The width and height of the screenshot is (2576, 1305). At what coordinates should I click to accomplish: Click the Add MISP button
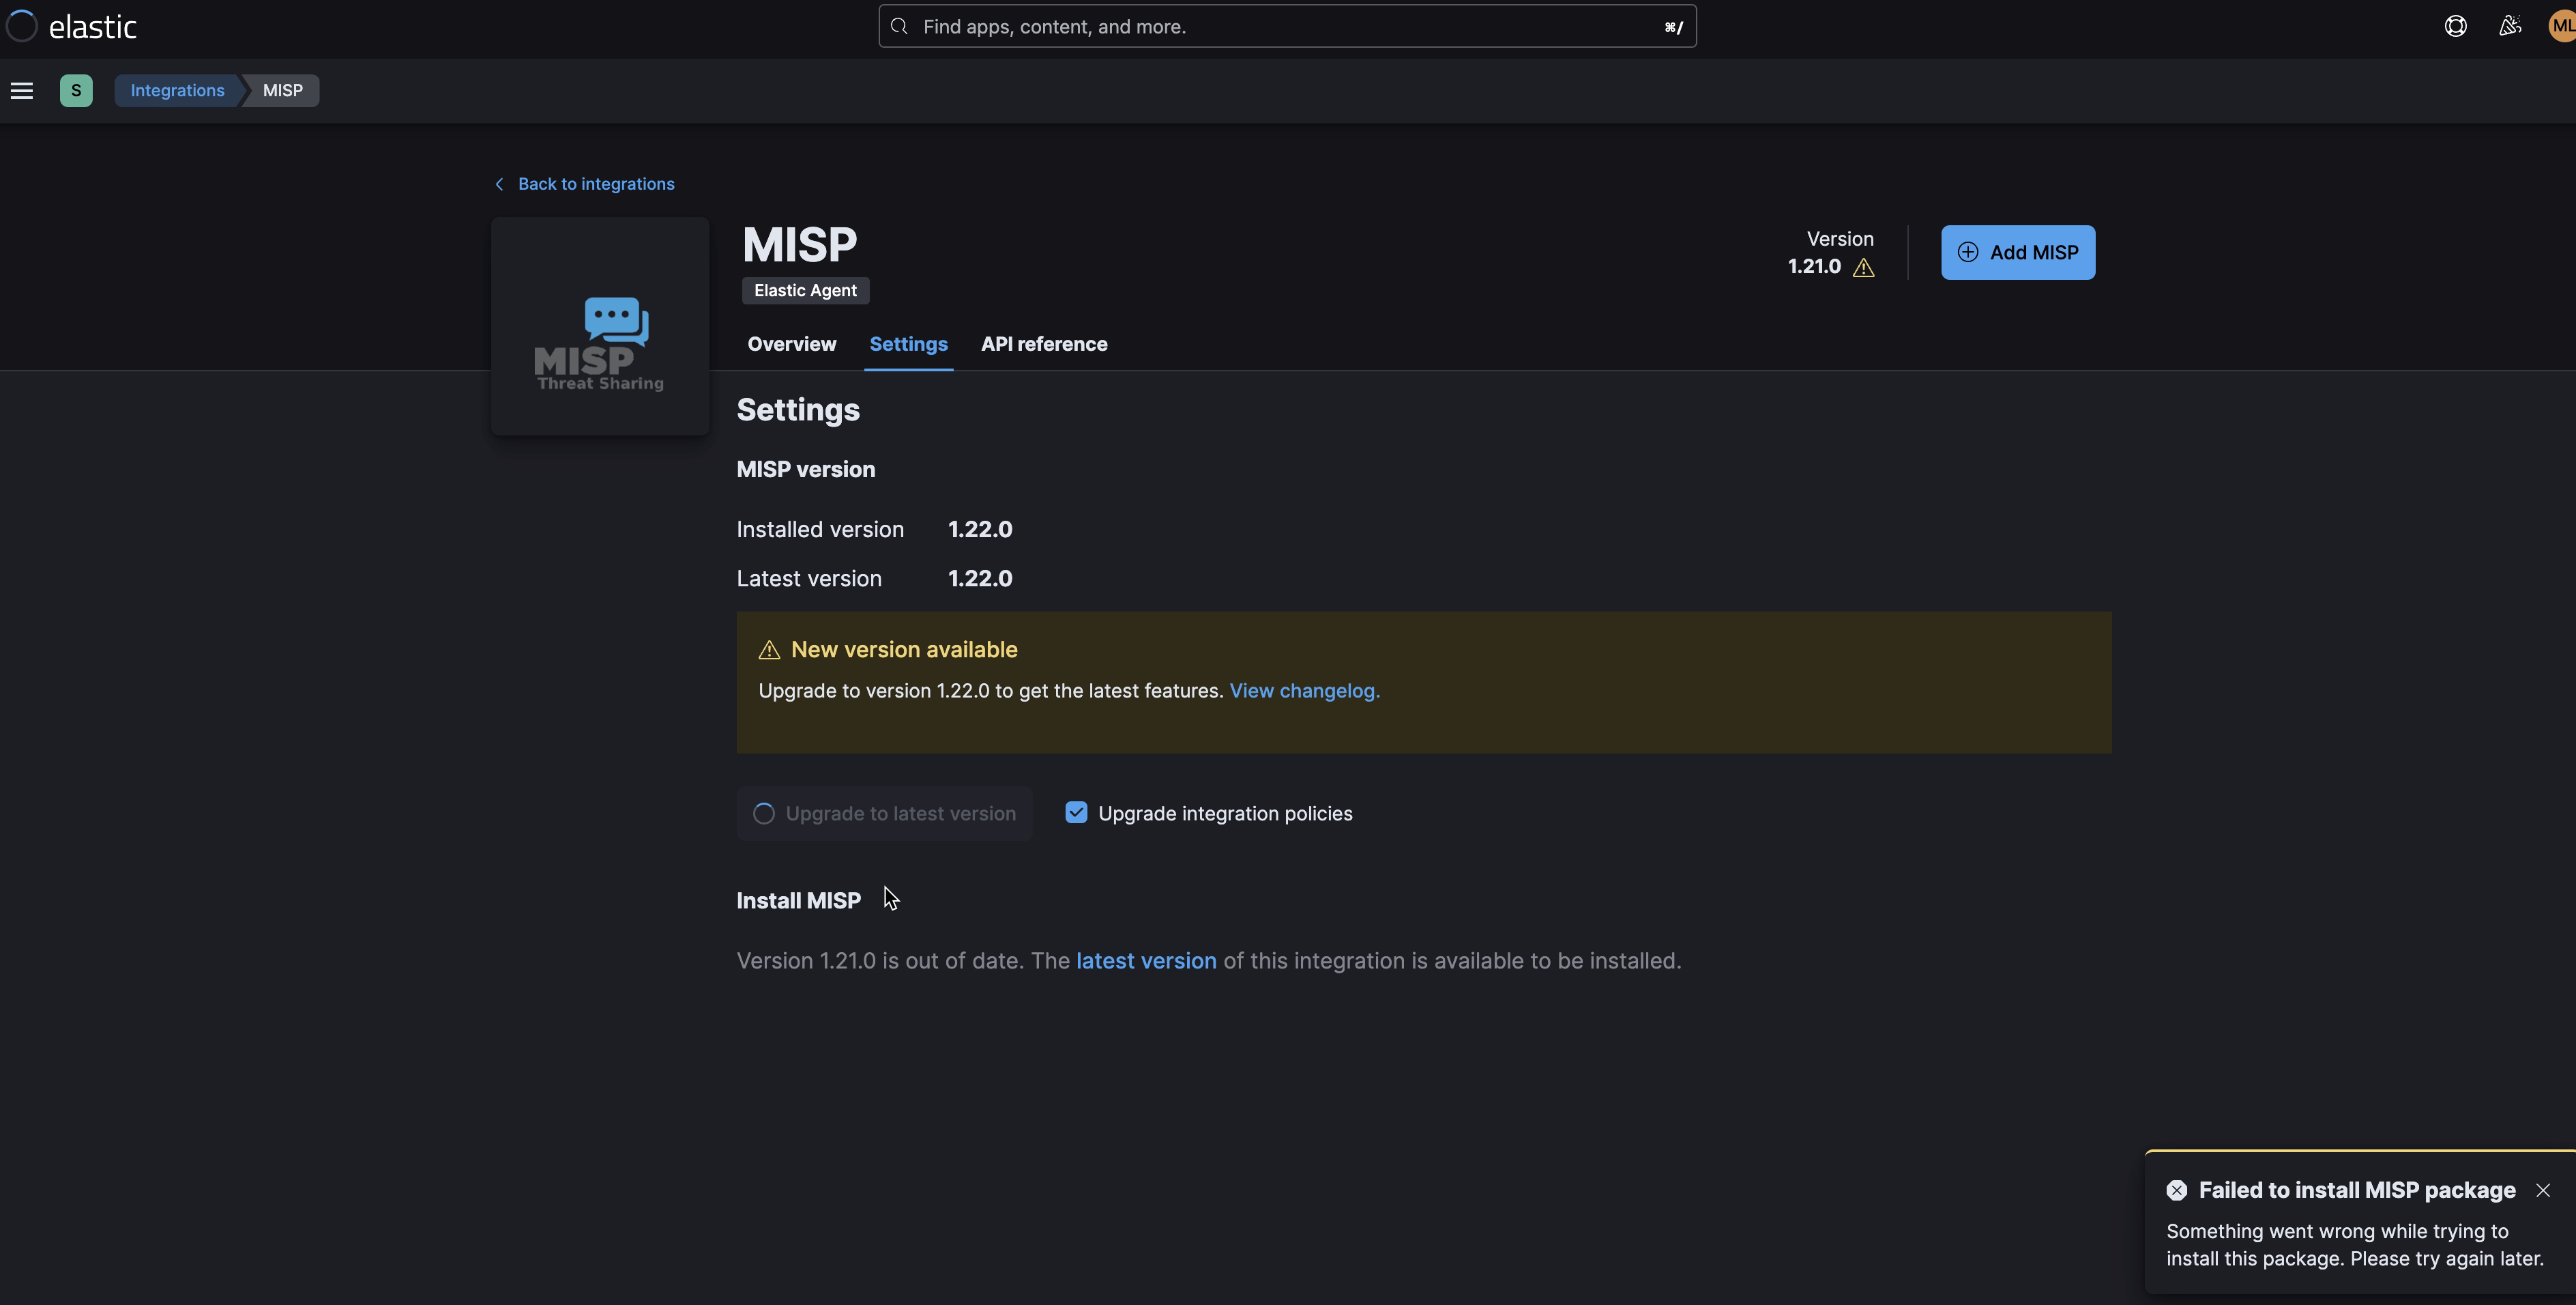pyautogui.click(x=2018, y=252)
